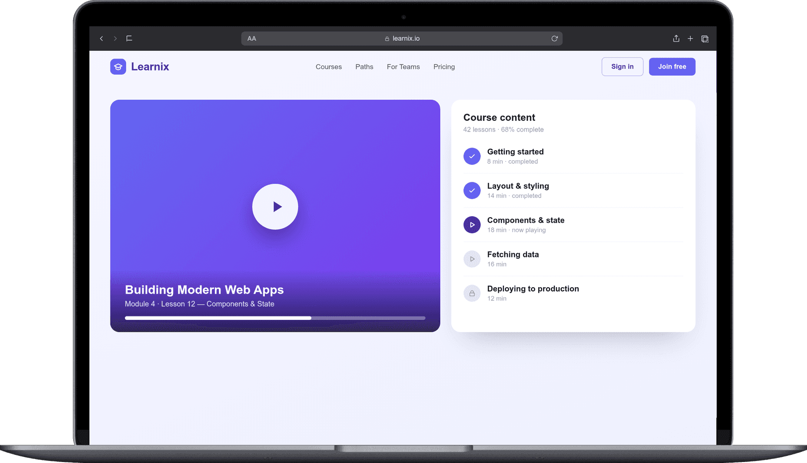The width and height of the screenshot is (807, 463).
Task: Click the reload icon in address bar
Action: [554, 38]
